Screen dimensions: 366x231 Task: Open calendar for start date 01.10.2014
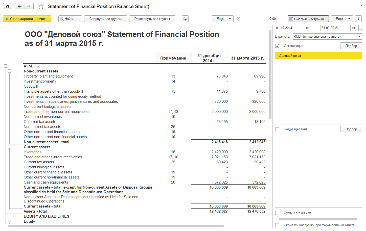point(308,28)
